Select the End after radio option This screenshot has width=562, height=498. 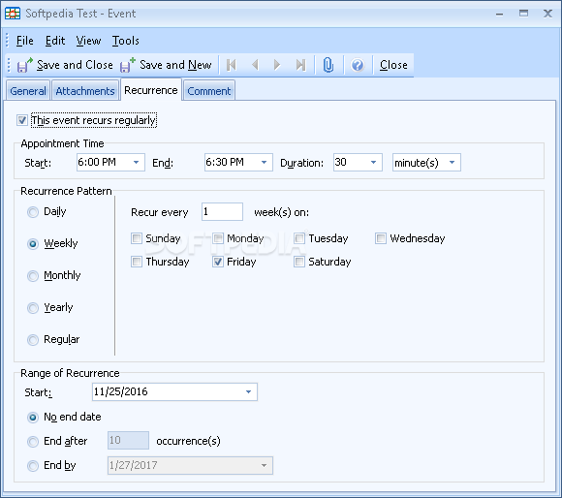pos(33,442)
